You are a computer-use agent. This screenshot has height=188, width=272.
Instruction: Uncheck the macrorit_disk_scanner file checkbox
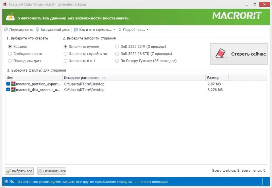point(8,90)
